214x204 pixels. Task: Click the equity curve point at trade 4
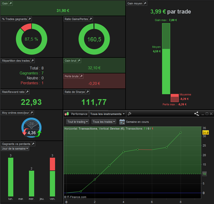pyautogui.click(x=123, y=152)
